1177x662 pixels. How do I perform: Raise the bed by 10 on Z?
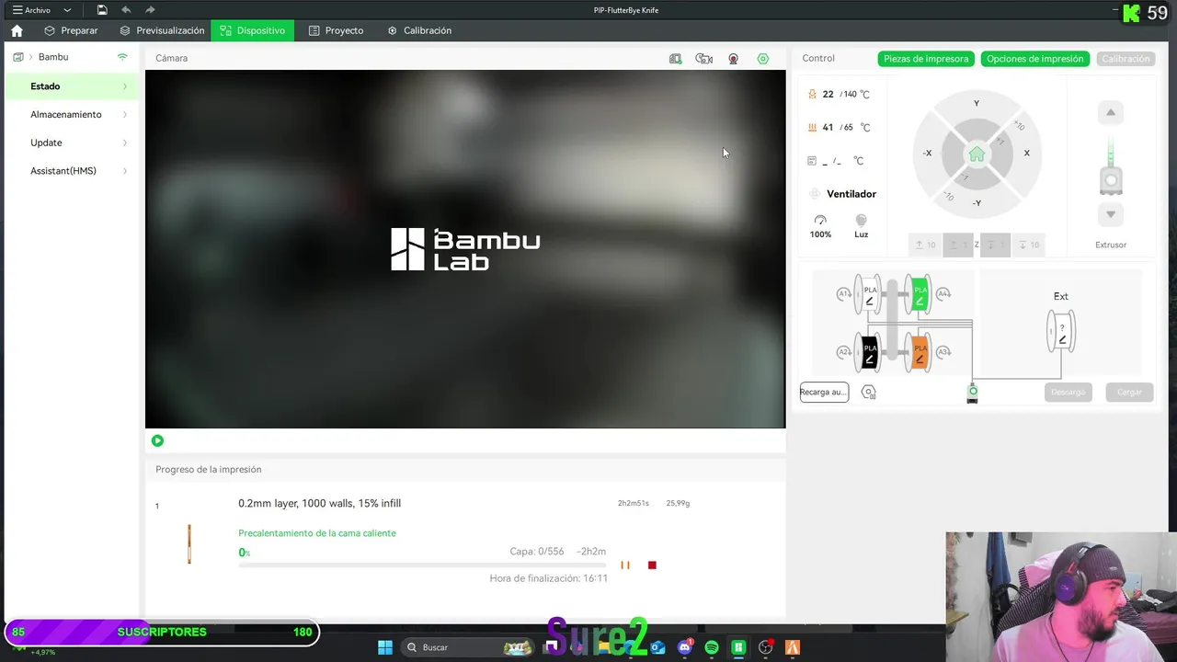pyautogui.click(x=925, y=245)
